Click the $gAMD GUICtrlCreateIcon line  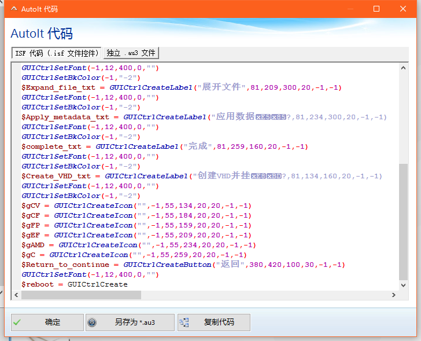139,245
